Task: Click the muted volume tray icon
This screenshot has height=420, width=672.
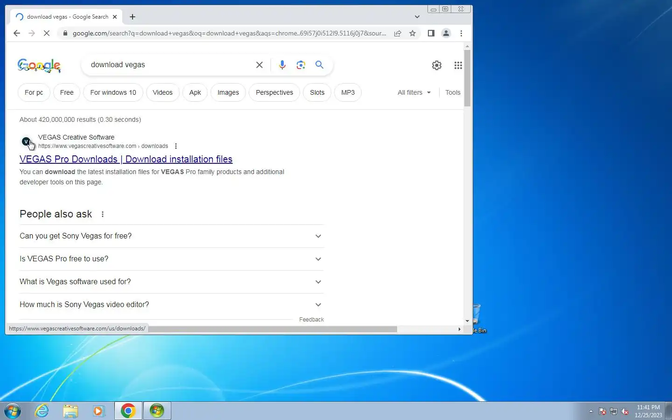Action: (625, 412)
